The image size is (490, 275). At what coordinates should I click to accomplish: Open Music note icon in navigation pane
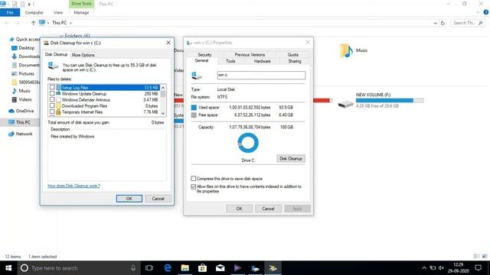(x=14, y=91)
